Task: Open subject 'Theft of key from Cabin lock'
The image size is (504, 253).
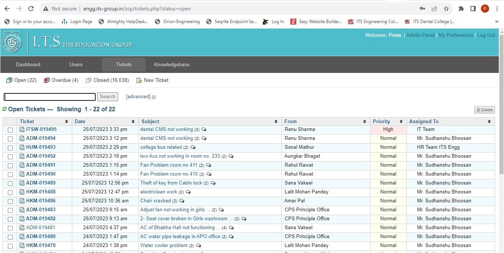Action: [171, 183]
